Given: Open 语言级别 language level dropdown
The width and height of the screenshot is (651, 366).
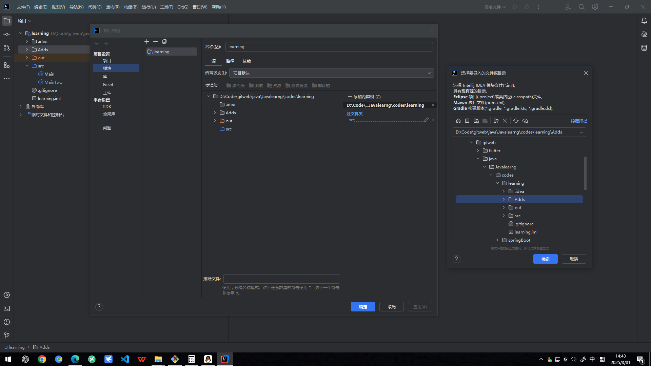Looking at the screenshot, I should 331,73.
